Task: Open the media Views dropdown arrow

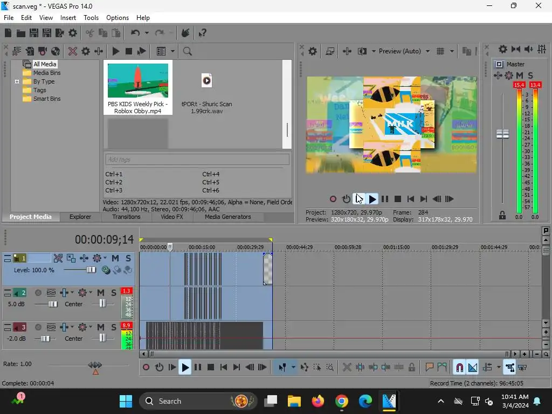Action: pyautogui.click(x=172, y=51)
